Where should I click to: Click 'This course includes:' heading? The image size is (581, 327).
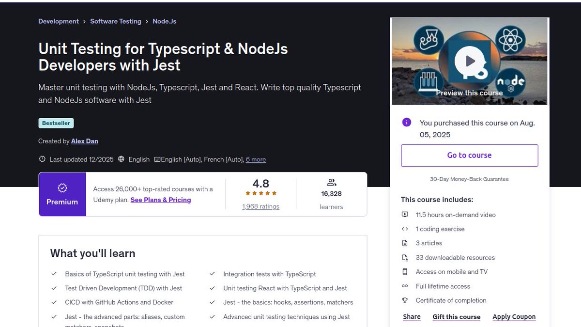pyautogui.click(x=437, y=200)
